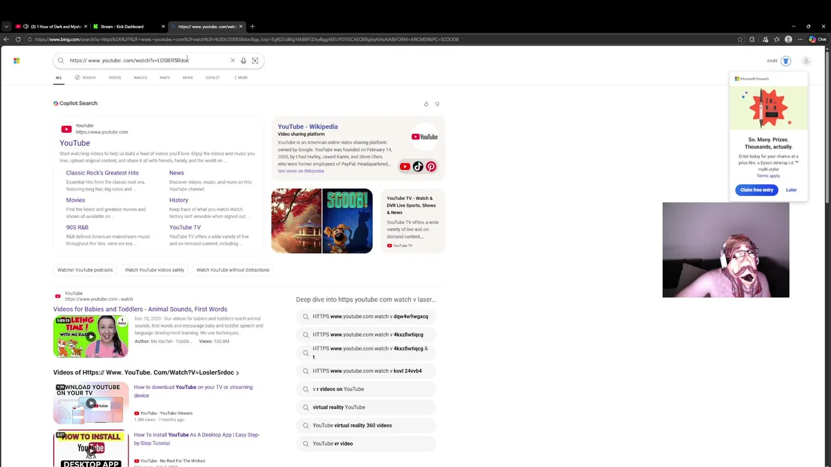Open 'How to download YouTube on your TV'
831x467 pixels.
pyautogui.click(x=193, y=391)
